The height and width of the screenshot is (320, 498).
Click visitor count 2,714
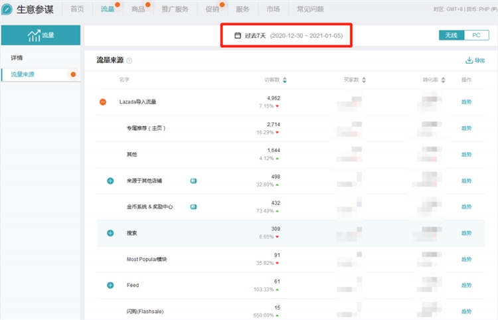point(274,124)
